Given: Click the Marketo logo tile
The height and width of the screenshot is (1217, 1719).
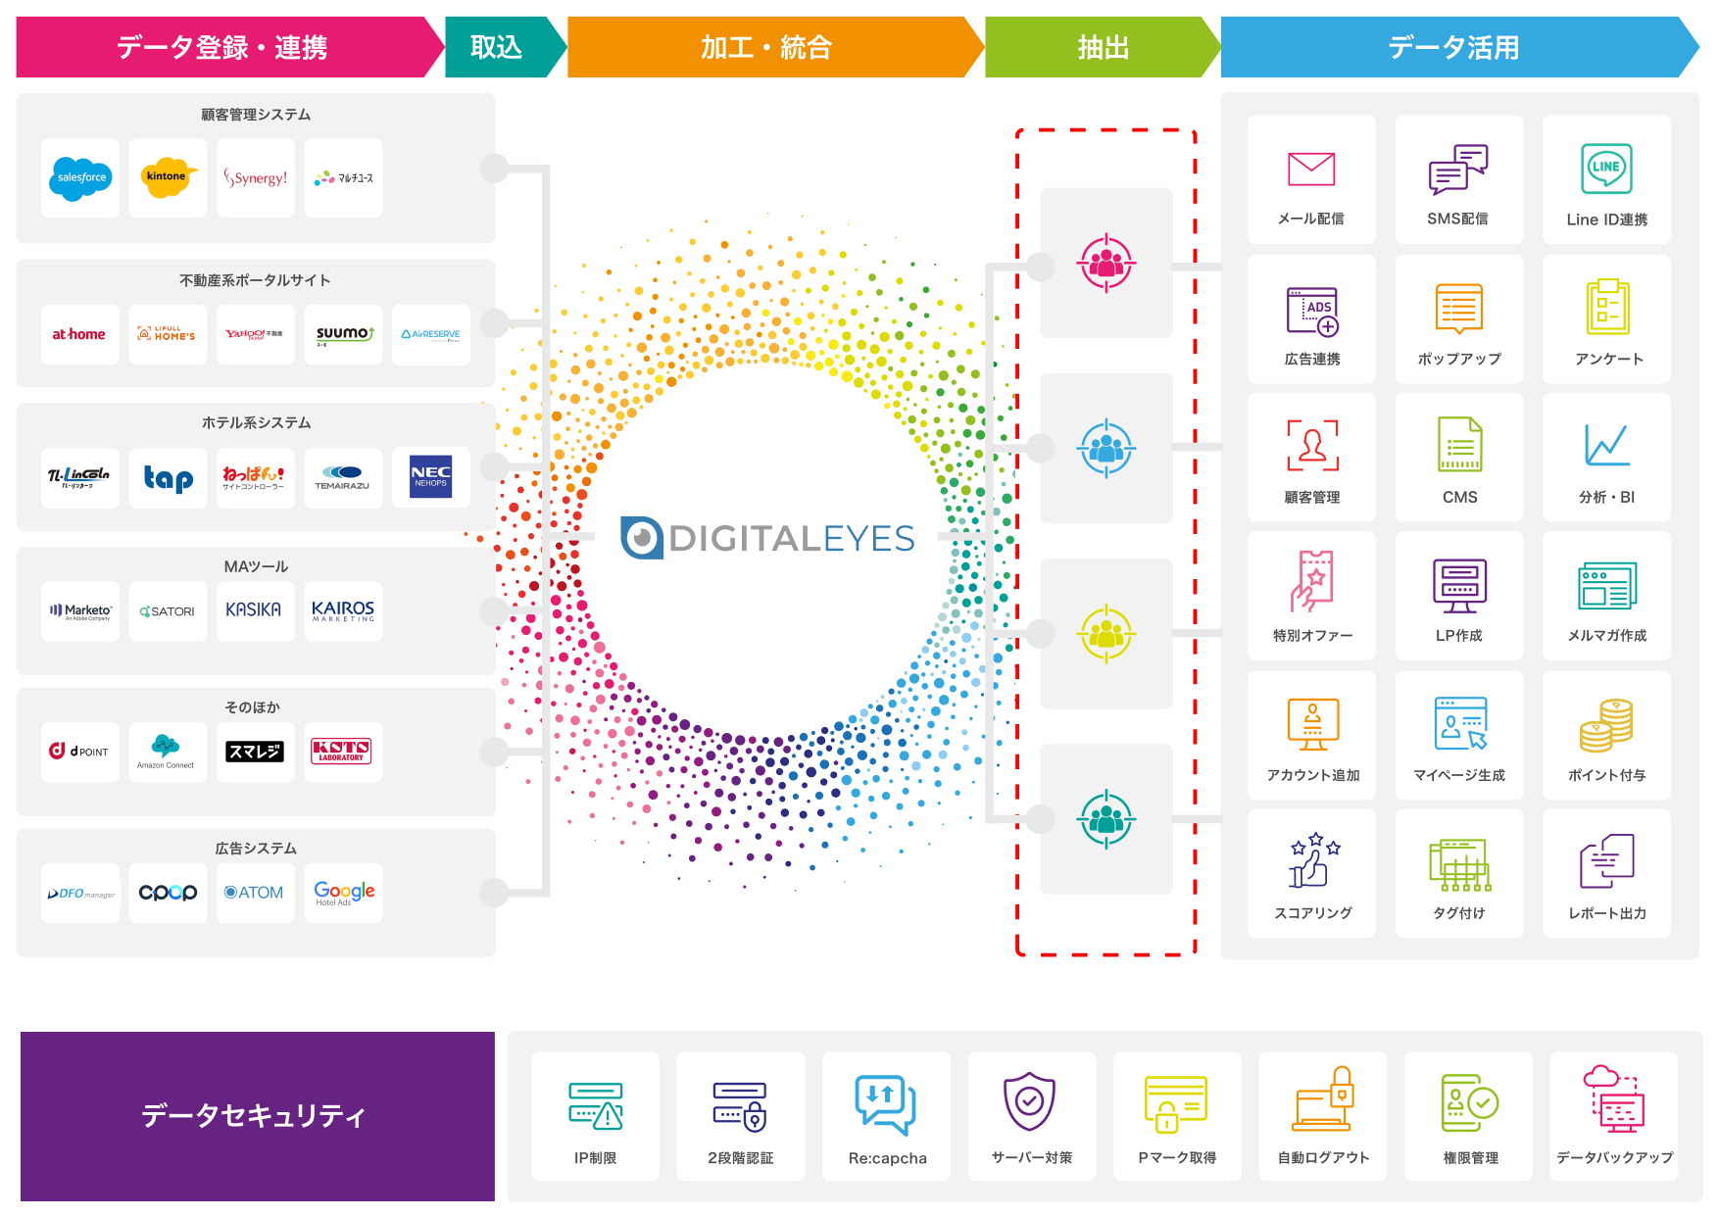Looking at the screenshot, I should pyautogui.click(x=80, y=611).
